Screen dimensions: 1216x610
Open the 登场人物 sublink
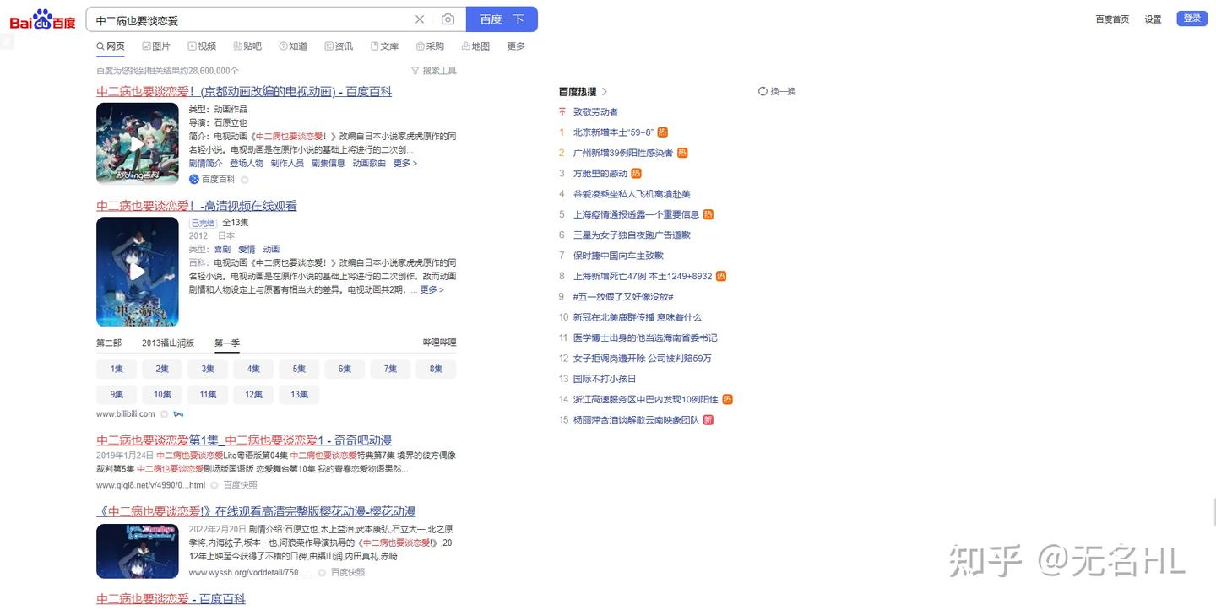[x=247, y=163]
